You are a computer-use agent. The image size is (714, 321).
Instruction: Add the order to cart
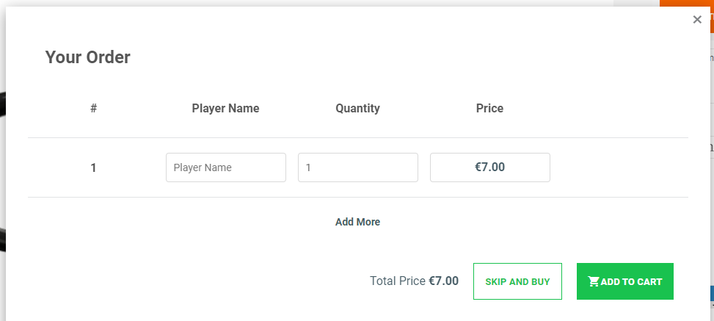tap(624, 281)
